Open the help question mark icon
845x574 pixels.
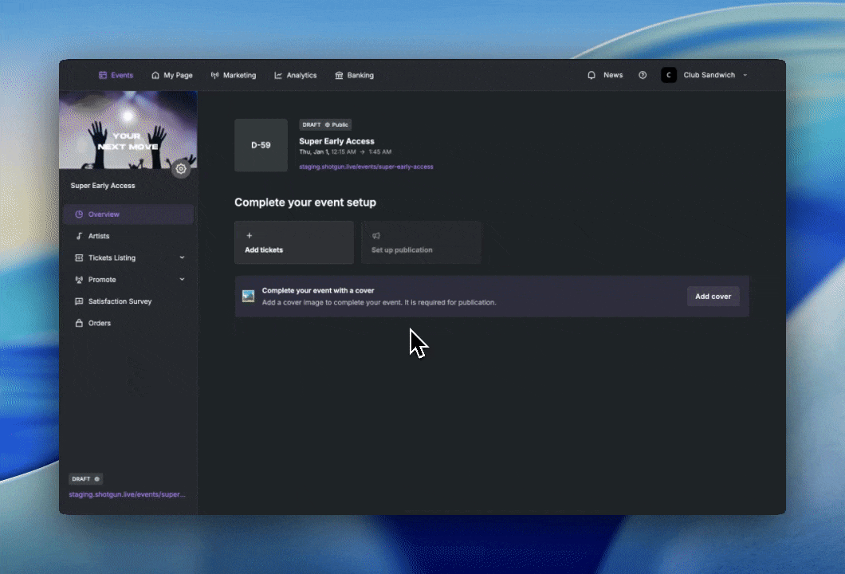[x=643, y=76]
